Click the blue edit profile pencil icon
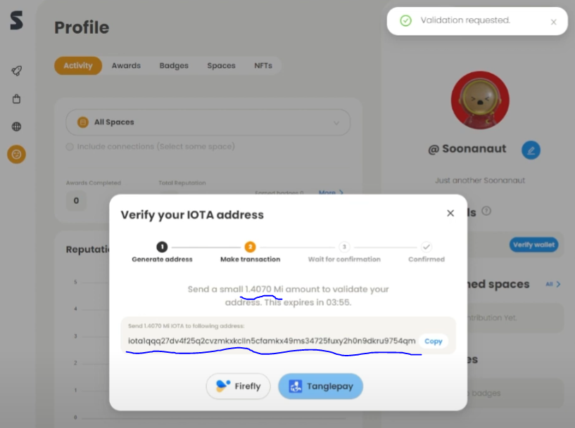 (531, 150)
